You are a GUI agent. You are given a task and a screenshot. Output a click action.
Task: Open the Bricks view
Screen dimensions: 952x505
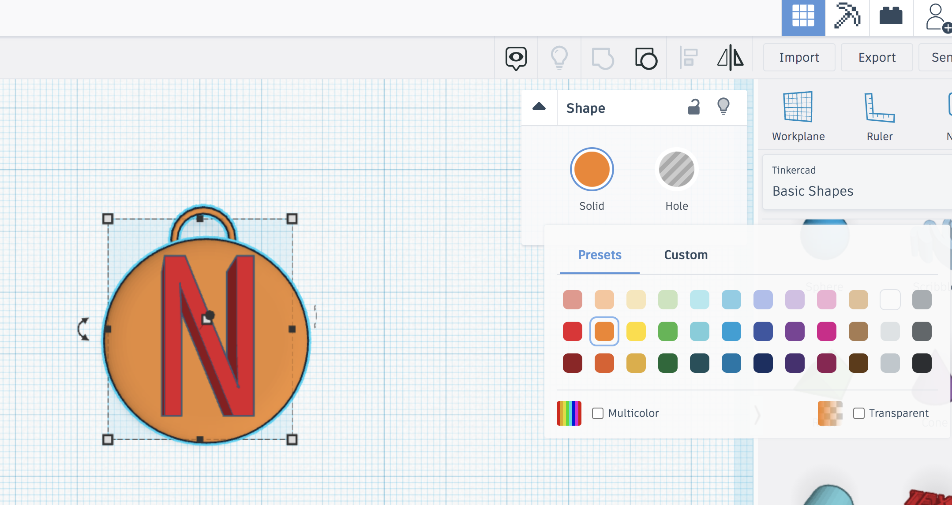[x=892, y=18]
